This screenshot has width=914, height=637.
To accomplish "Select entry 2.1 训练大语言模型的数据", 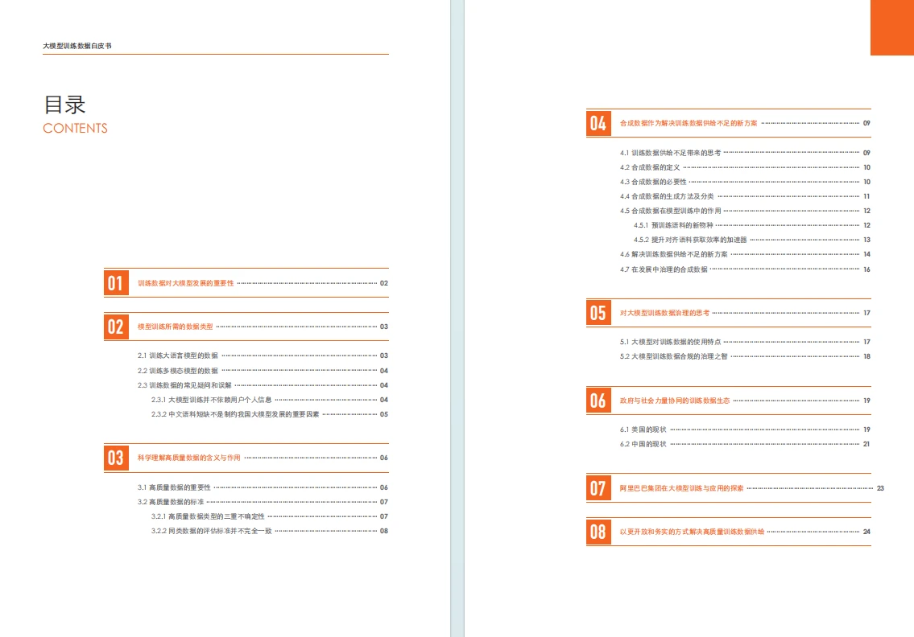I will point(178,355).
